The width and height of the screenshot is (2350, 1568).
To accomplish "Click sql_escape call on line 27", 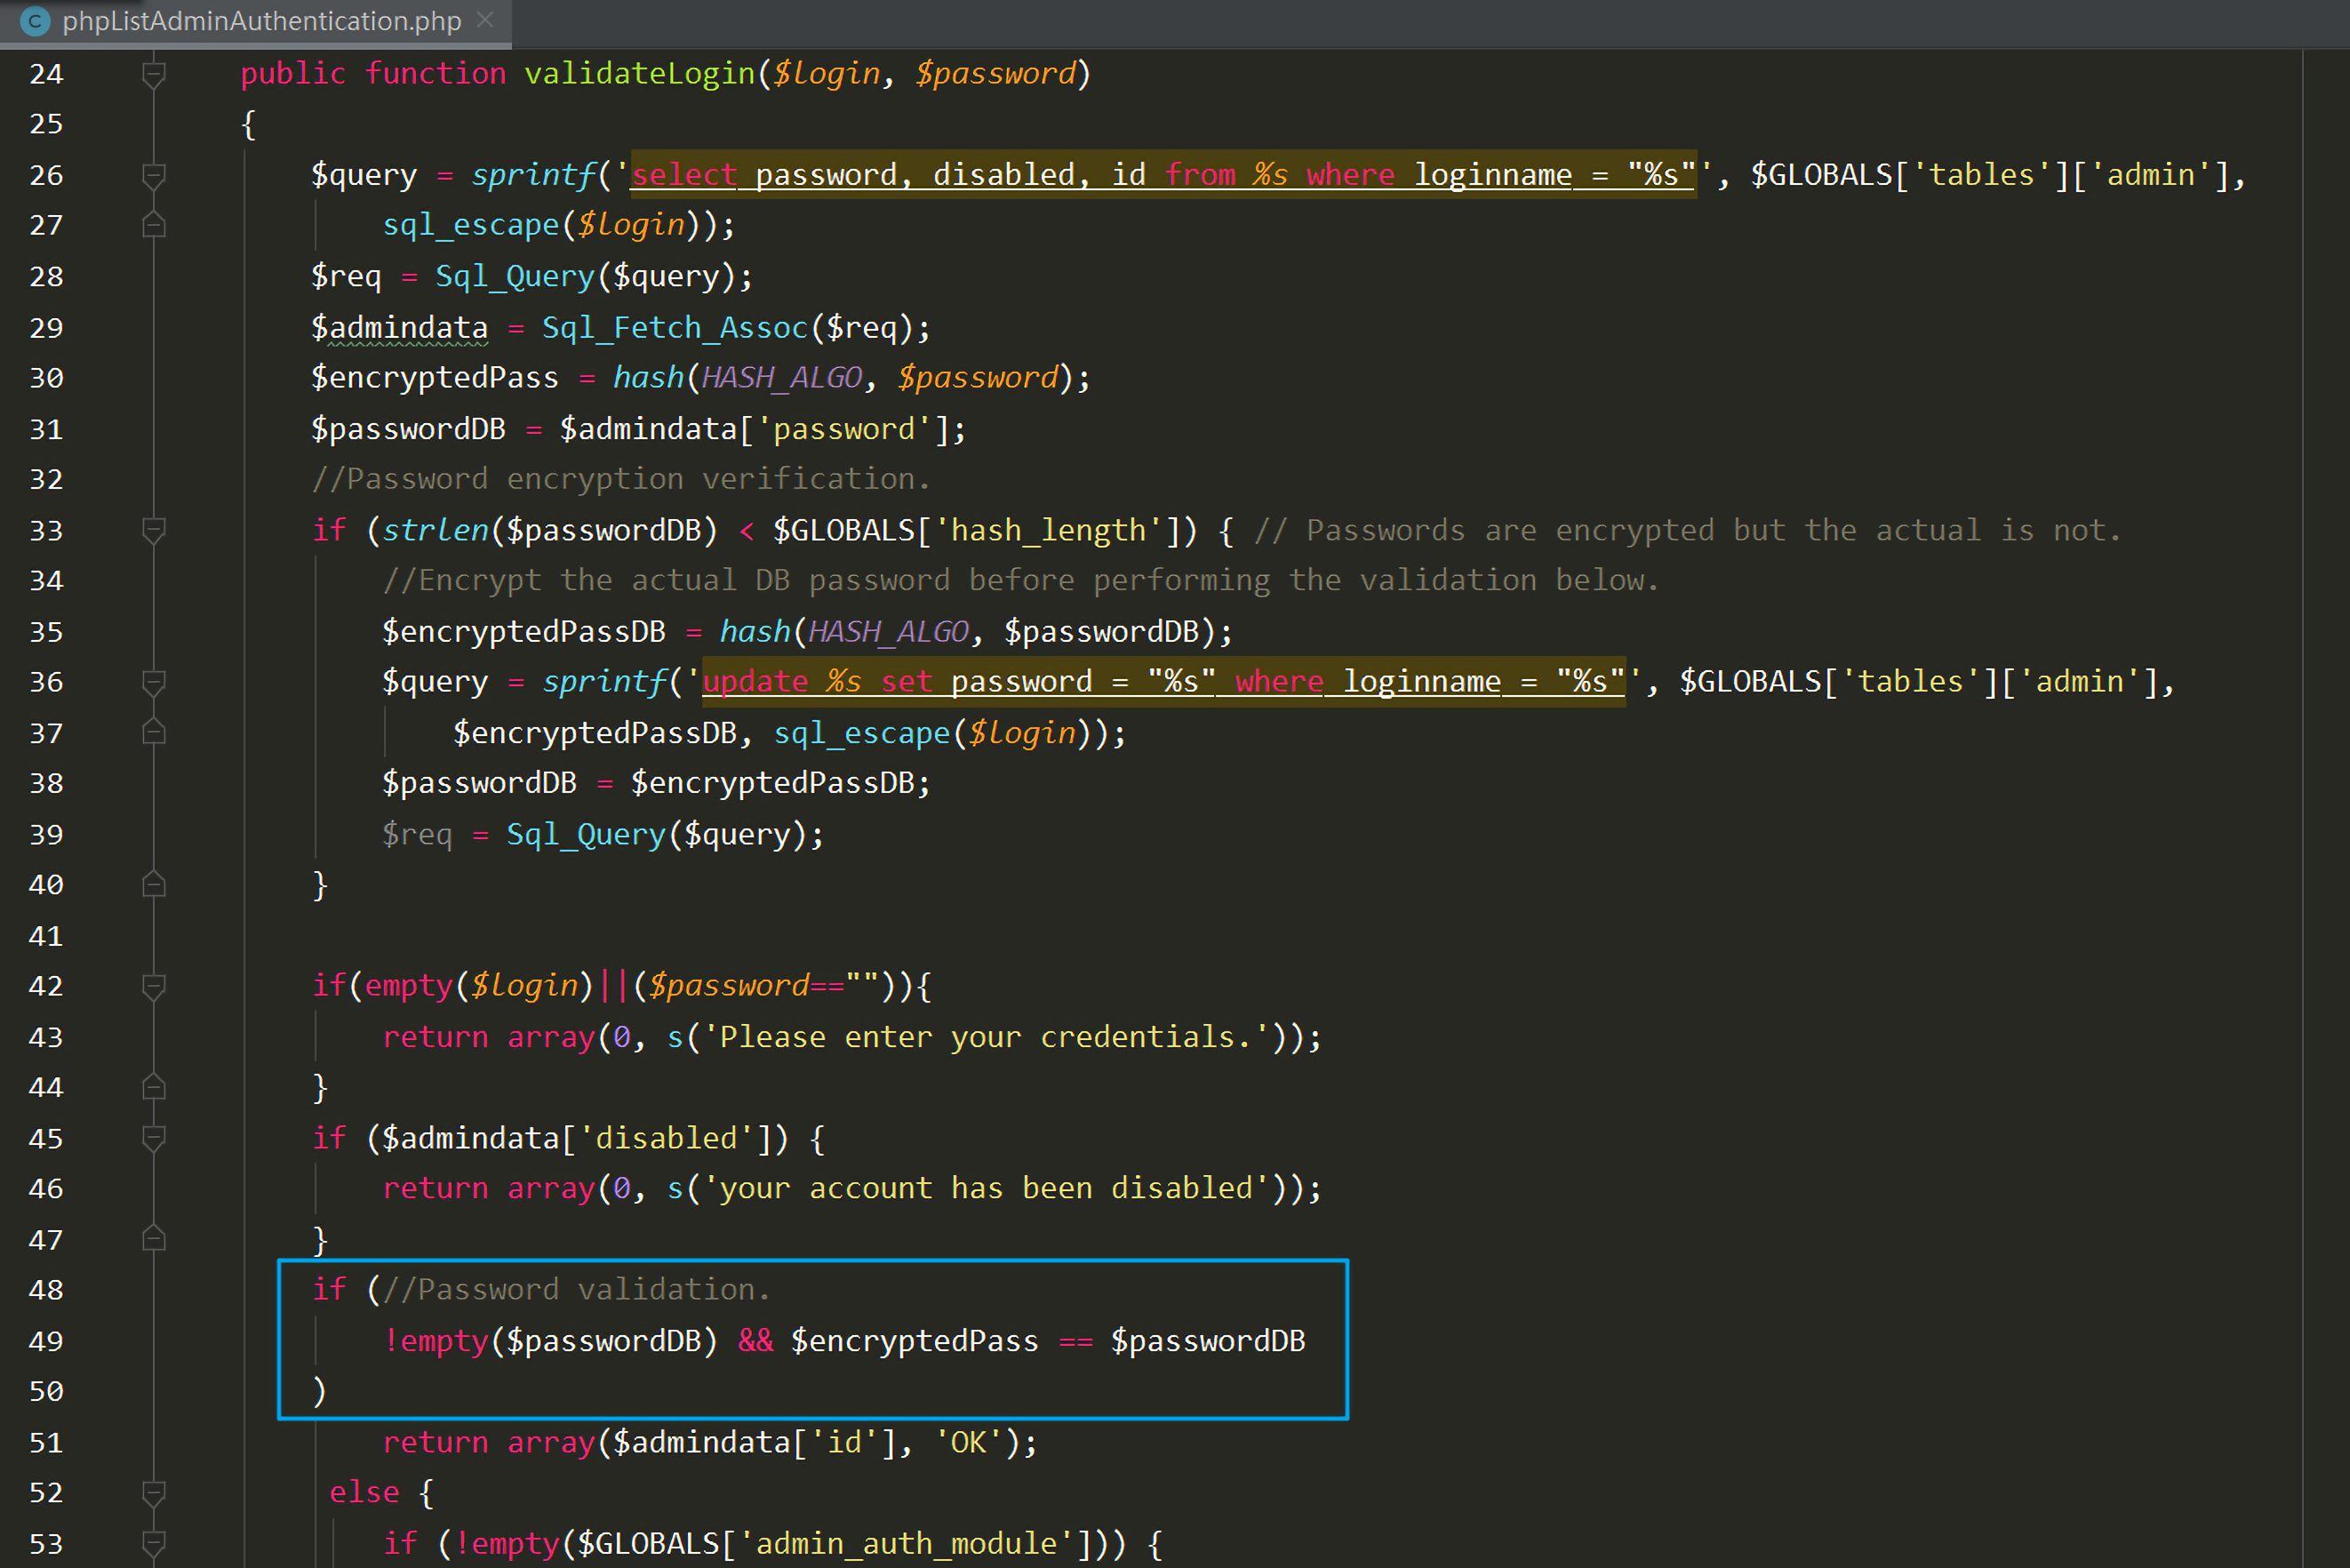I will (471, 225).
